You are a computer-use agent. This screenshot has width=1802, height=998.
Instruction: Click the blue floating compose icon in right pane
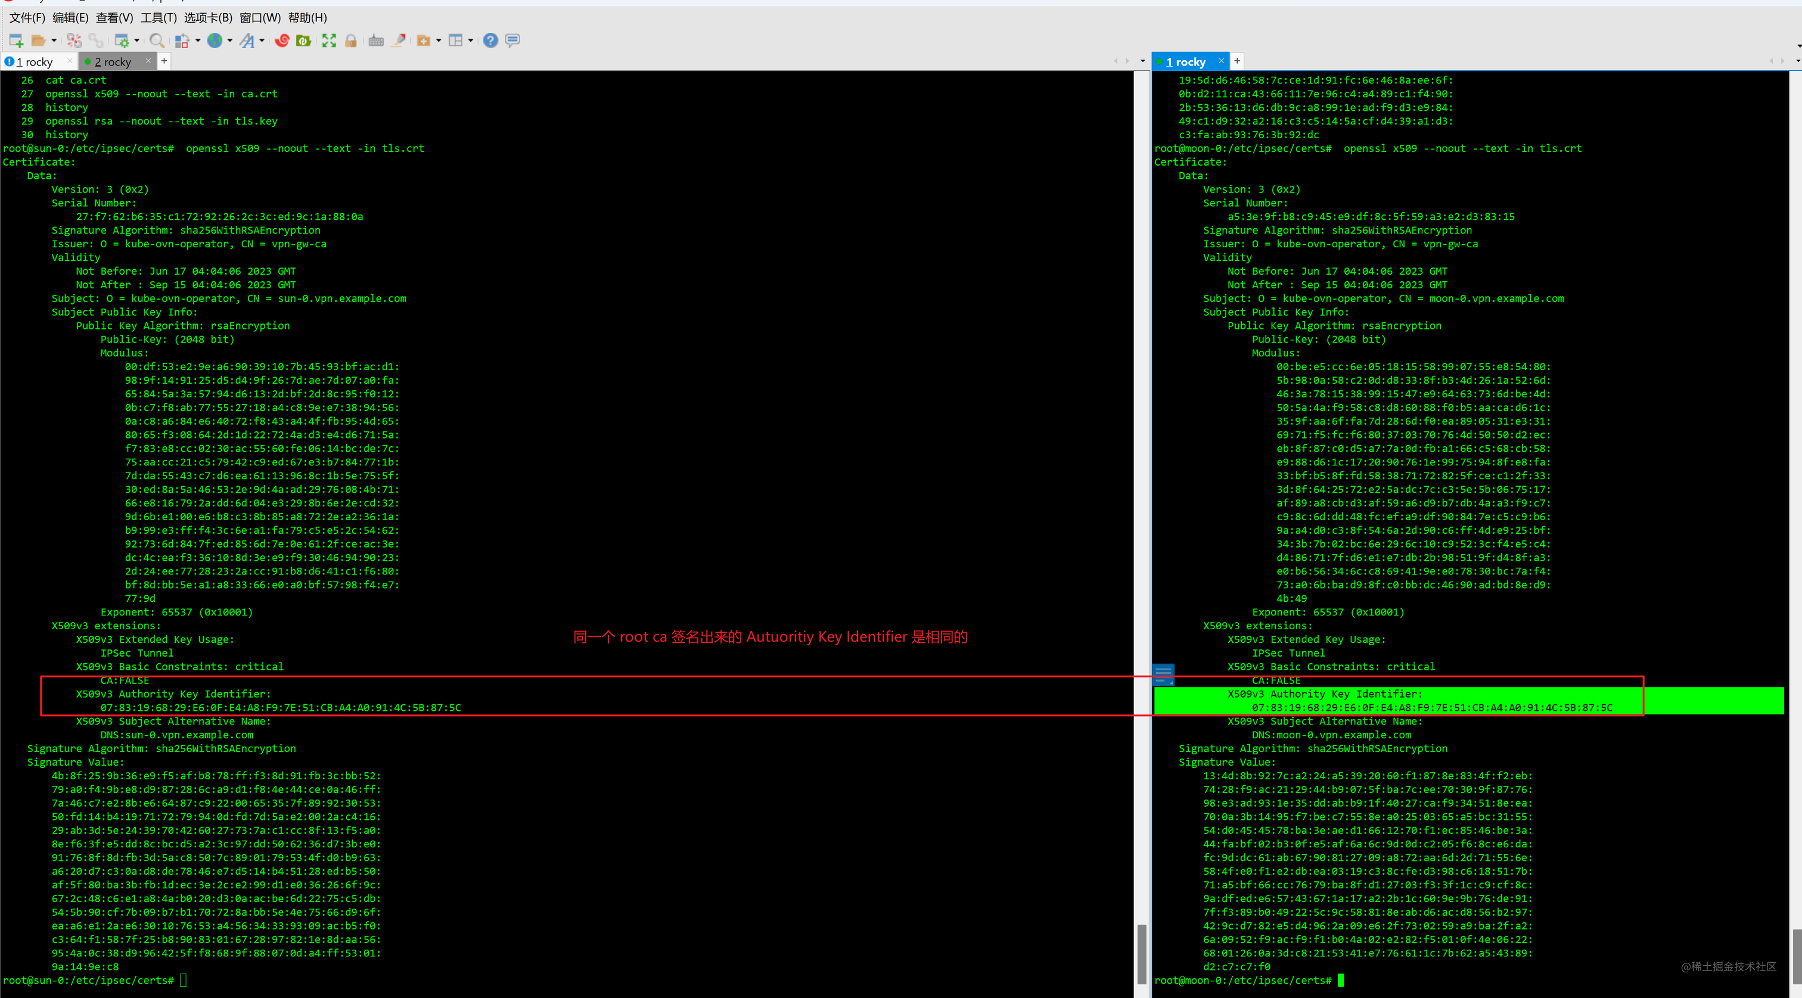point(1163,674)
